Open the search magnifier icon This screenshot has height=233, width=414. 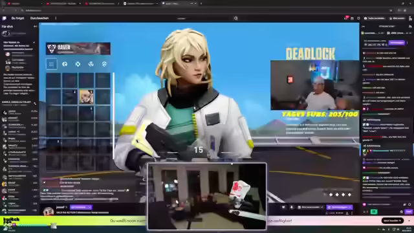pos(235,18)
